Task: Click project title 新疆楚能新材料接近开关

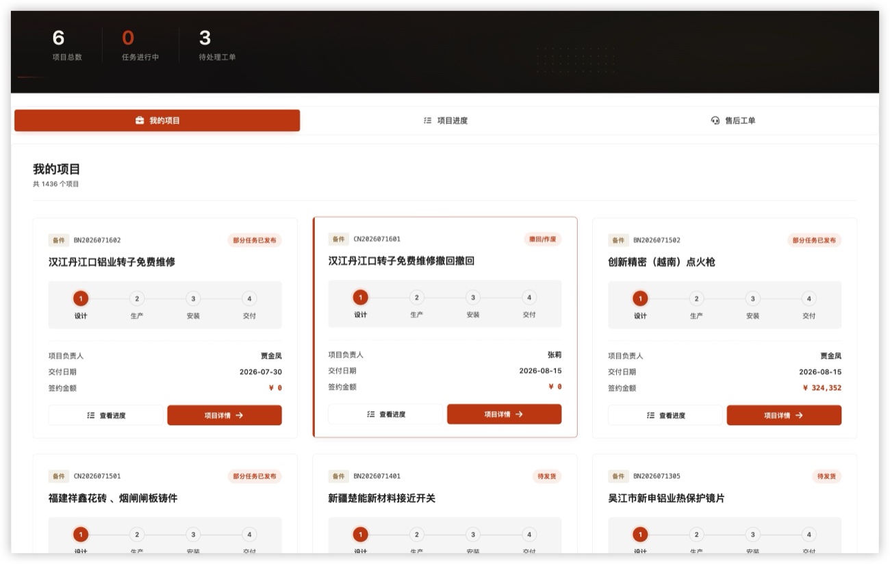Action: coord(382,498)
